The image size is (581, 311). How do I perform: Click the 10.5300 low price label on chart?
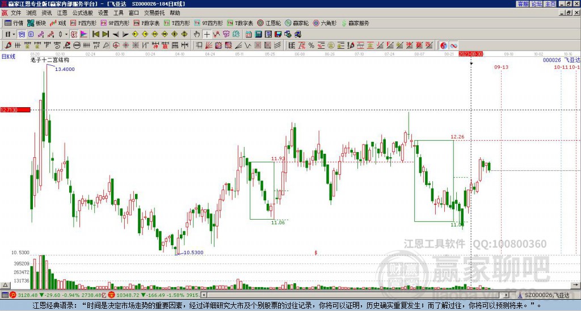(193, 253)
